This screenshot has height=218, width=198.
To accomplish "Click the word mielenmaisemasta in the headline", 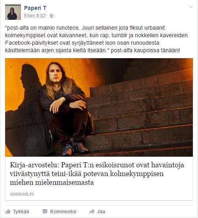I will (64, 182).
